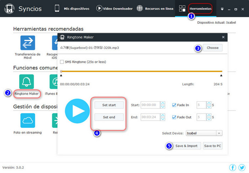This screenshot has width=249, height=173.
Task: Toggle Fade In checkbox
Action: (174, 105)
